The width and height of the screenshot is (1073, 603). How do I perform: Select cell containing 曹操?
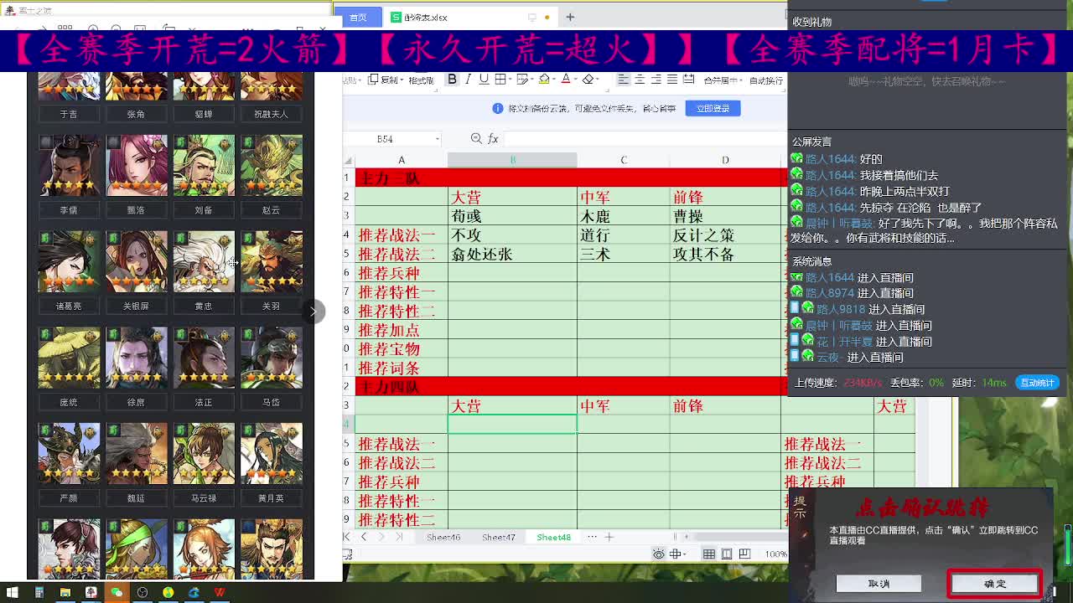(x=725, y=216)
